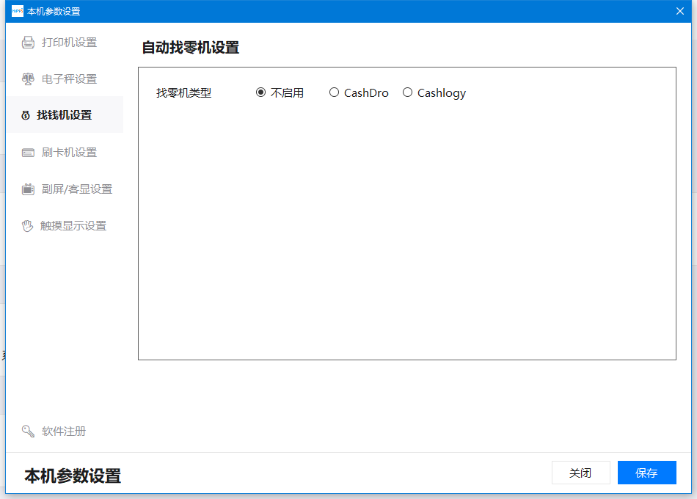Click the touch hand icon
This screenshot has height=499, width=697.
tap(28, 226)
